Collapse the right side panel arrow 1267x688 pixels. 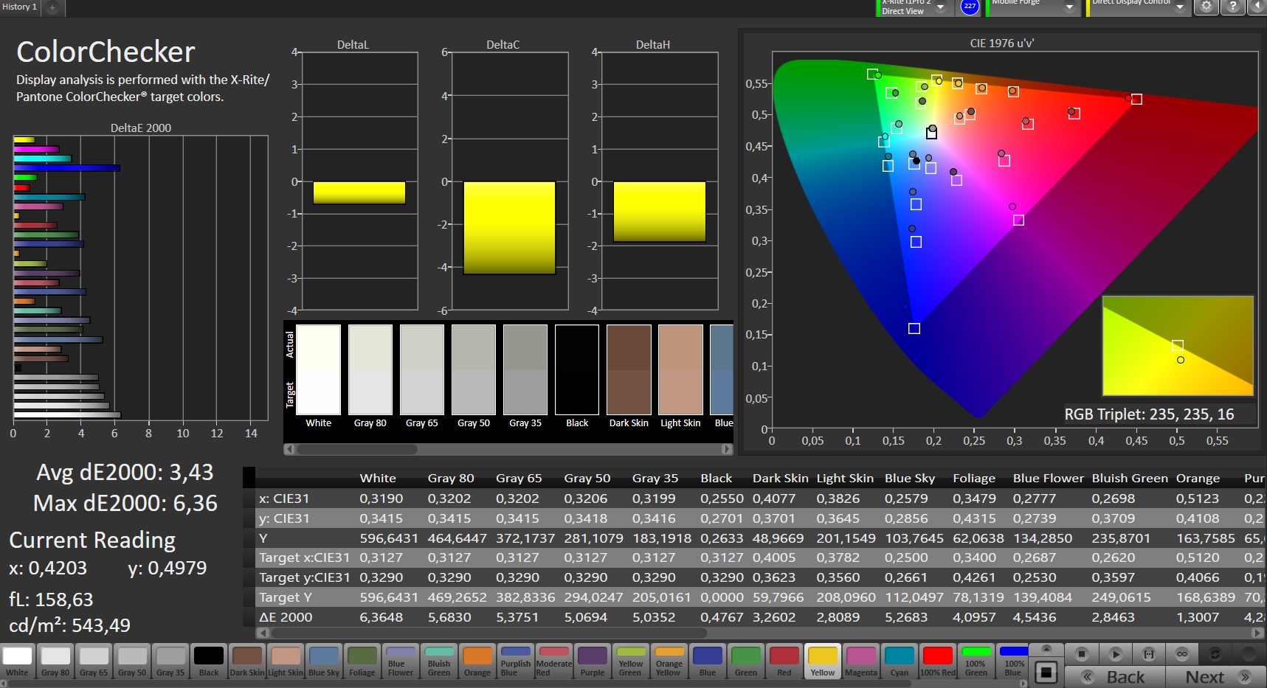point(1257,7)
